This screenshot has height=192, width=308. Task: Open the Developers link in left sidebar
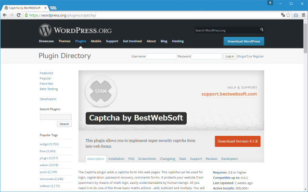pos(48,99)
